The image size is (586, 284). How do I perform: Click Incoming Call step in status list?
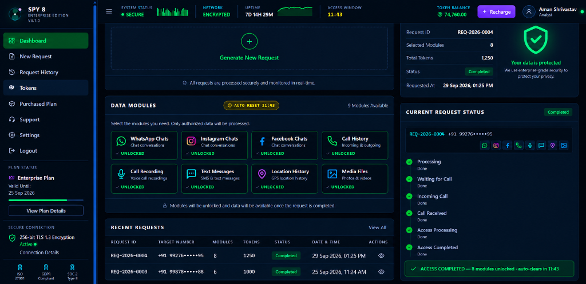click(x=432, y=197)
